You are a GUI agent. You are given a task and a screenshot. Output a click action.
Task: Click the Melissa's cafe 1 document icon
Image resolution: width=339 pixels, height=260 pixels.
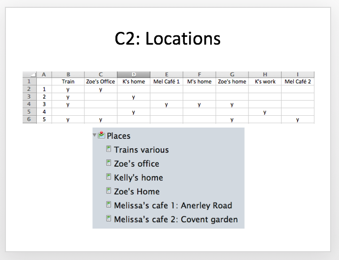coord(109,205)
